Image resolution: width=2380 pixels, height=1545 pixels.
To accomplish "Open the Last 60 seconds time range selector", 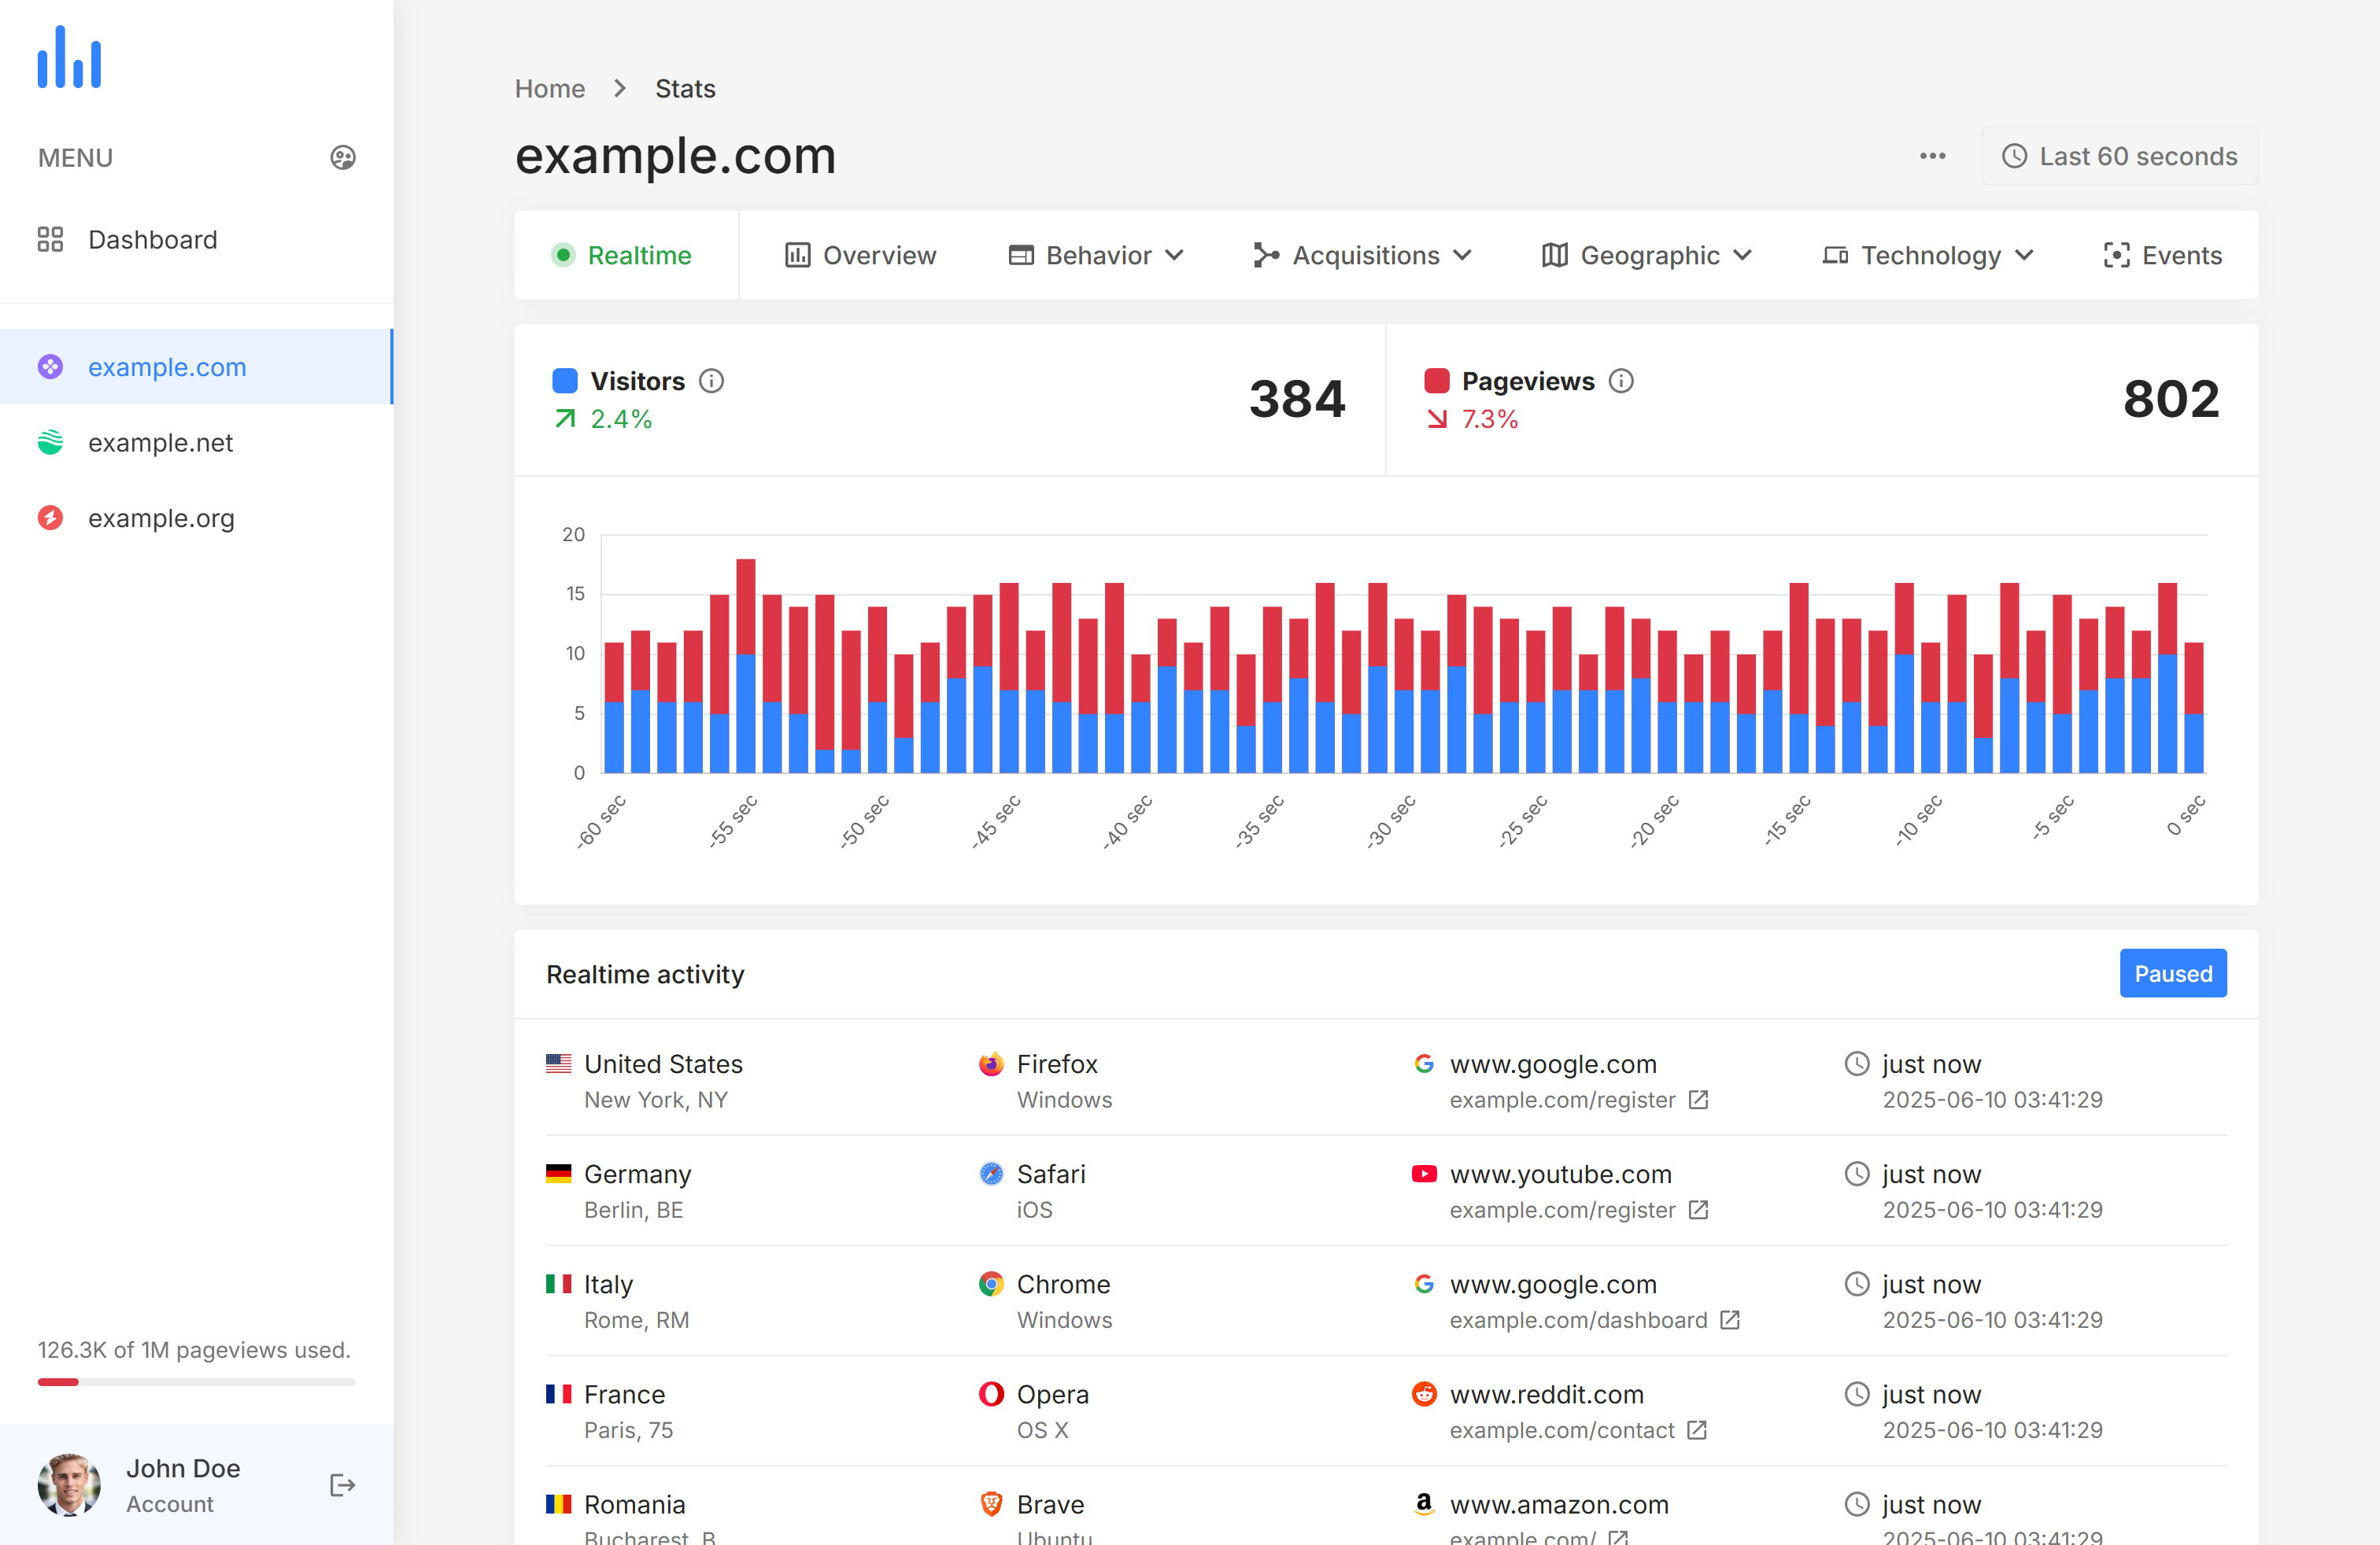I will tap(2119, 156).
